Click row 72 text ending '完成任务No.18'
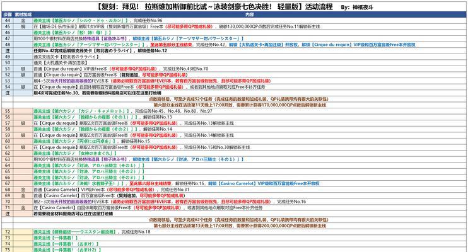Viewport: 468px width, 252px height. click(92, 232)
